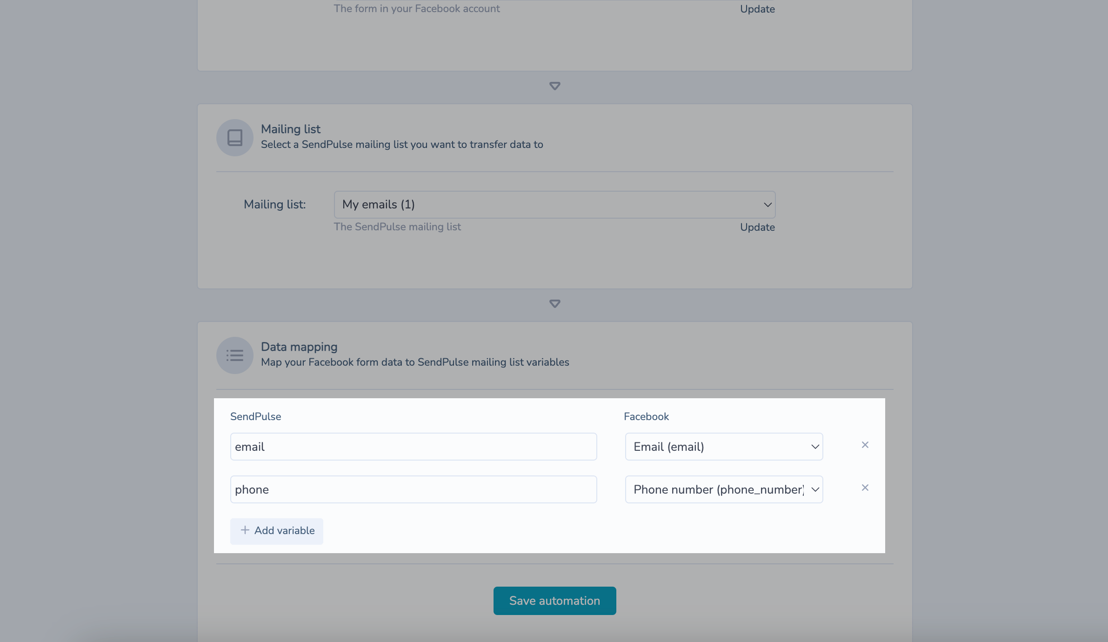This screenshot has height=642, width=1108.
Task: Click the Save automation button
Action: (x=554, y=601)
